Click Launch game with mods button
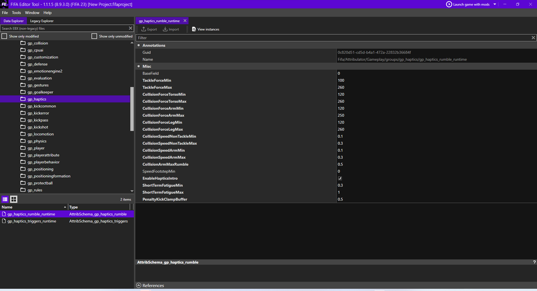537x291 pixels. click(x=468, y=4)
